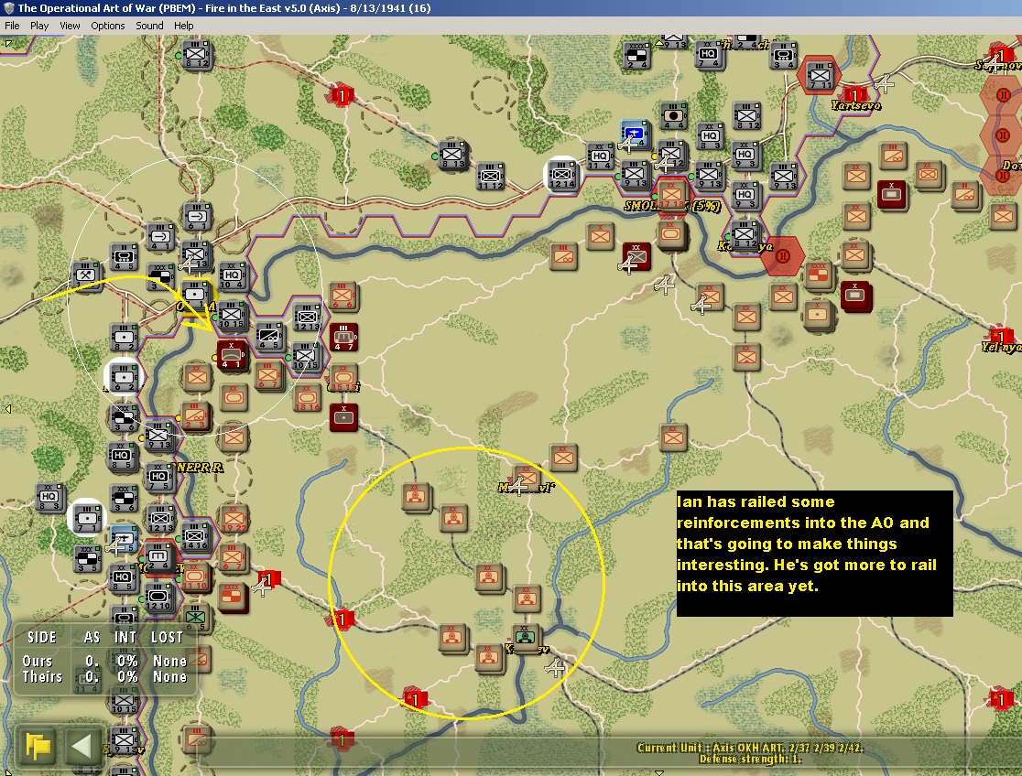Viewport: 1022px width, 776px height.
Task: Select the Soviet motorized unit 2-3
Action: pos(195,417)
